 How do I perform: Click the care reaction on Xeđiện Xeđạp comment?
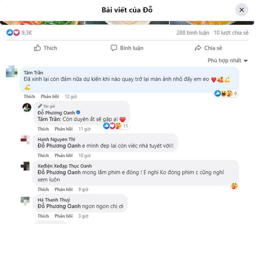click(234, 186)
